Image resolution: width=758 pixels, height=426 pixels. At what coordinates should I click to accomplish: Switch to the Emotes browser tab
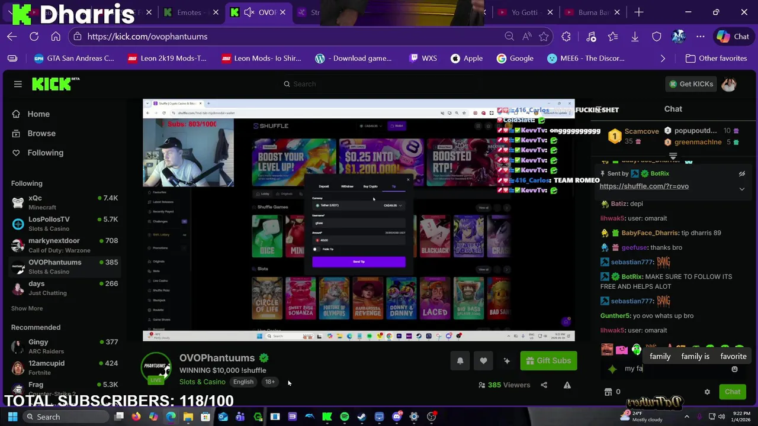[x=189, y=12]
